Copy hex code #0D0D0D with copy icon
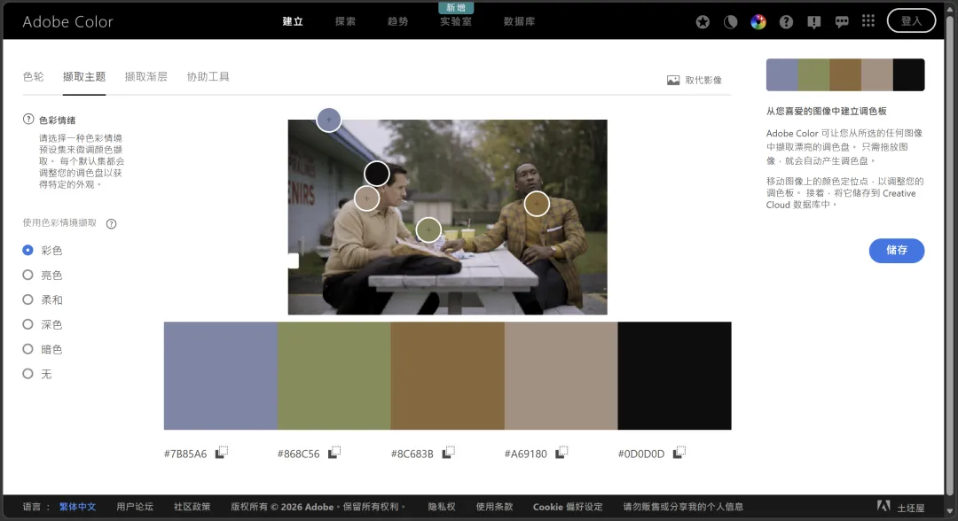This screenshot has height=521, width=958. click(x=679, y=452)
